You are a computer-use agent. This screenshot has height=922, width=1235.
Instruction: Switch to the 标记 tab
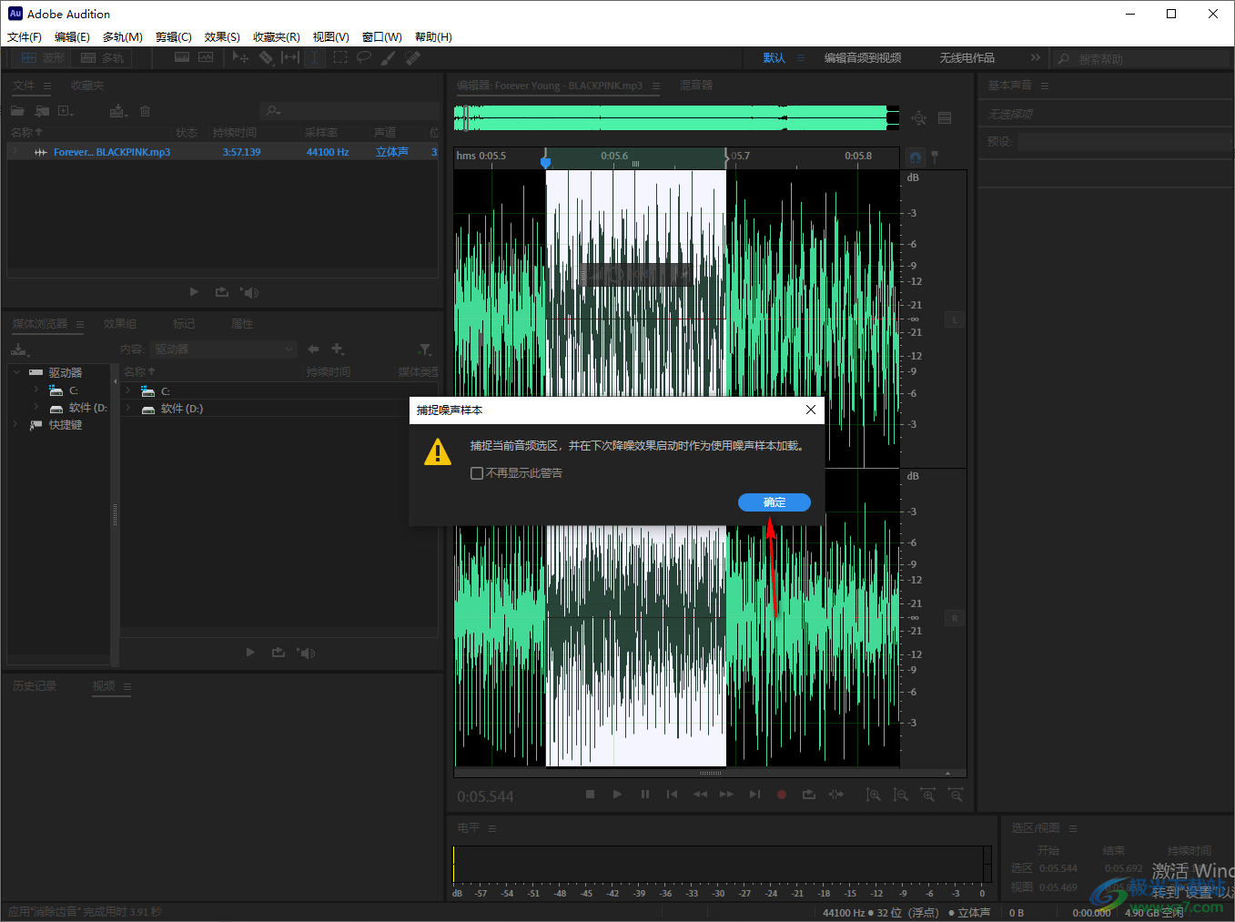(184, 324)
